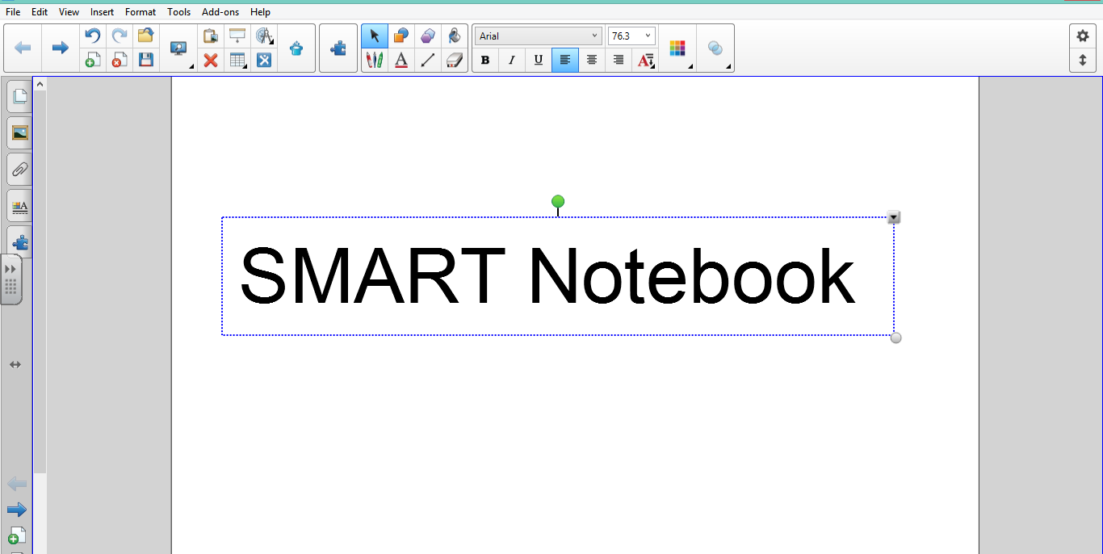Open the blue activity builder pot icon
This screenshot has width=1103, height=554.
tap(296, 48)
